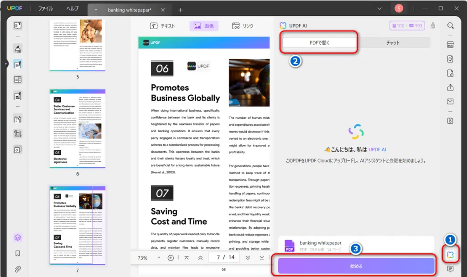The height and width of the screenshot is (277, 467).
Task: Select the 画像 edit mode
Action: click(x=204, y=26)
